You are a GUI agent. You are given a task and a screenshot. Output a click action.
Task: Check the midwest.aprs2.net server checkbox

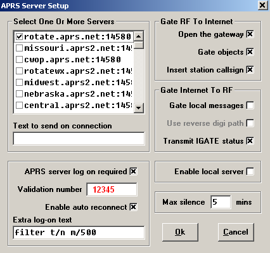pyautogui.click(x=19, y=83)
